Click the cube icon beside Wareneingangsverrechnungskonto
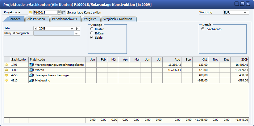The width and height of the screenshot is (254, 126). [31, 65]
